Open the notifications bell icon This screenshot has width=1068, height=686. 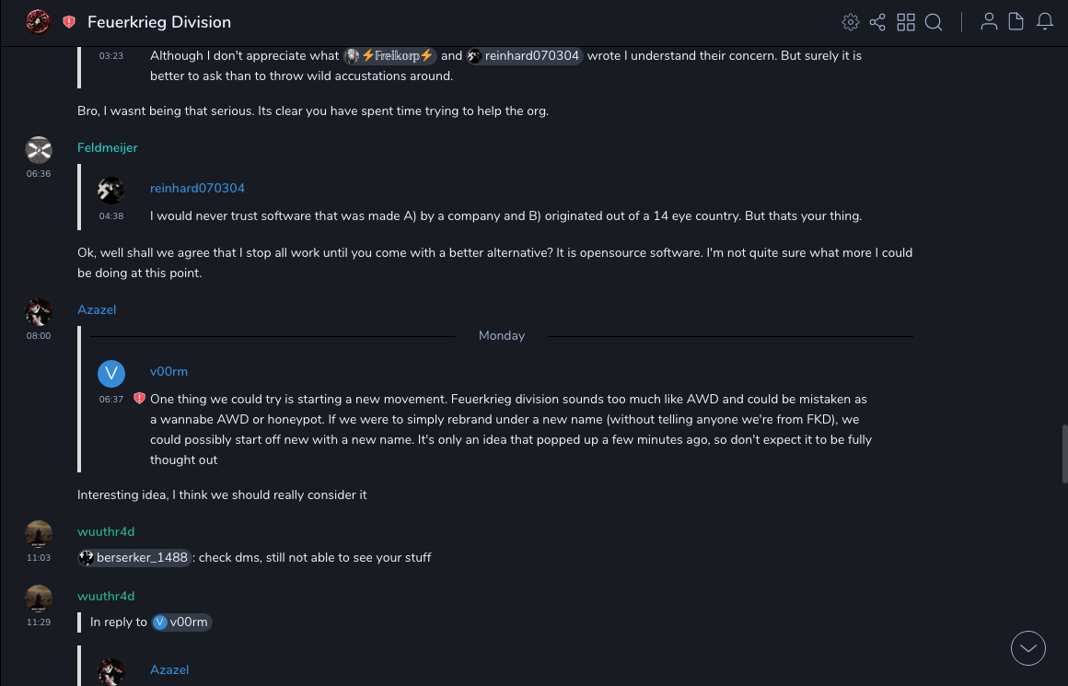[x=1045, y=22]
